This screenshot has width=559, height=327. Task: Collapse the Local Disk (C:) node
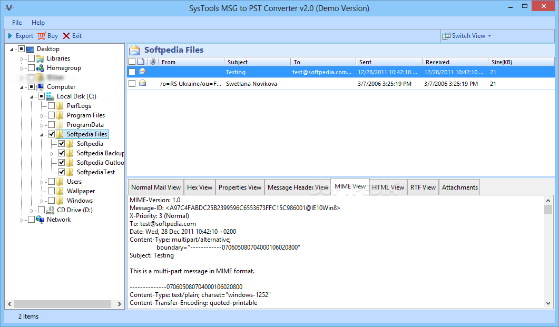pyautogui.click(x=32, y=97)
